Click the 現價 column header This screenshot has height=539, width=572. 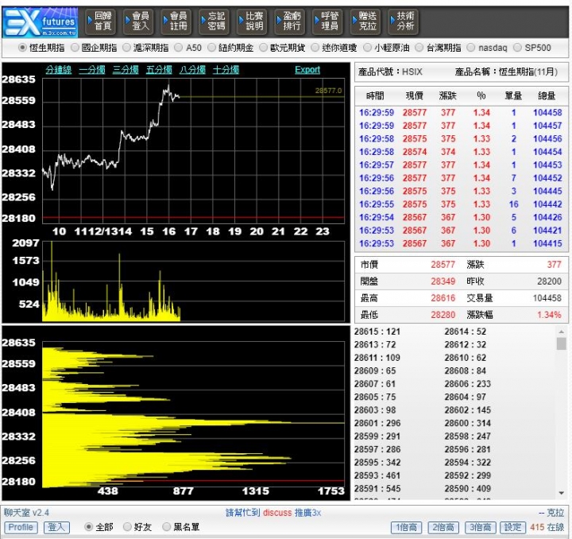[415, 96]
